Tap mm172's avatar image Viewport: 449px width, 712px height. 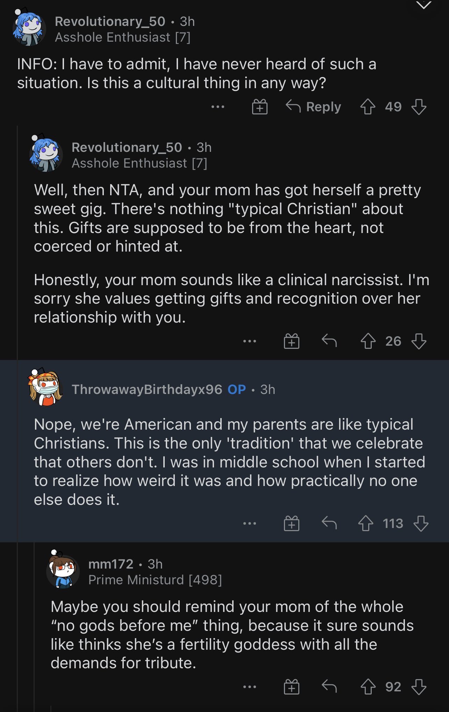point(63,570)
